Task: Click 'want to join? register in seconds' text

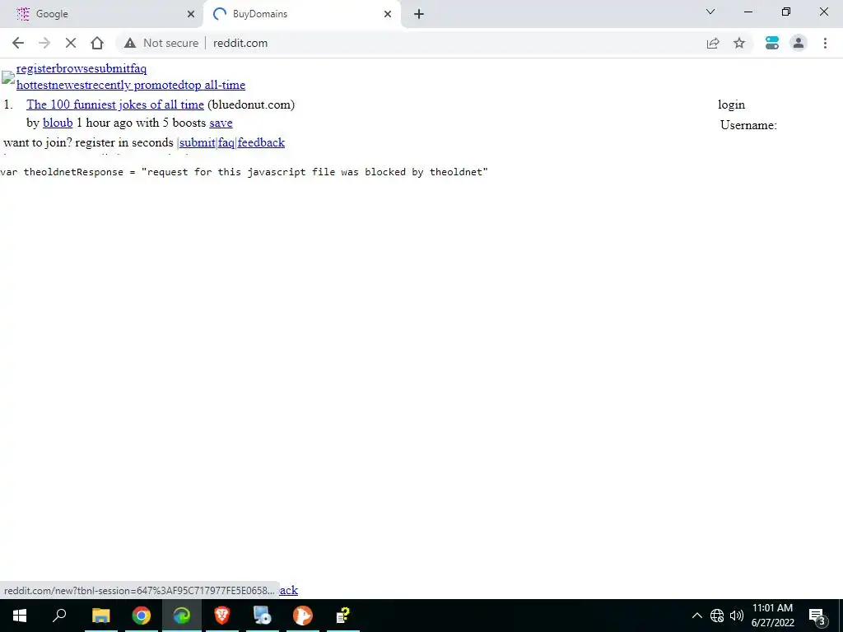Action: [x=88, y=142]
